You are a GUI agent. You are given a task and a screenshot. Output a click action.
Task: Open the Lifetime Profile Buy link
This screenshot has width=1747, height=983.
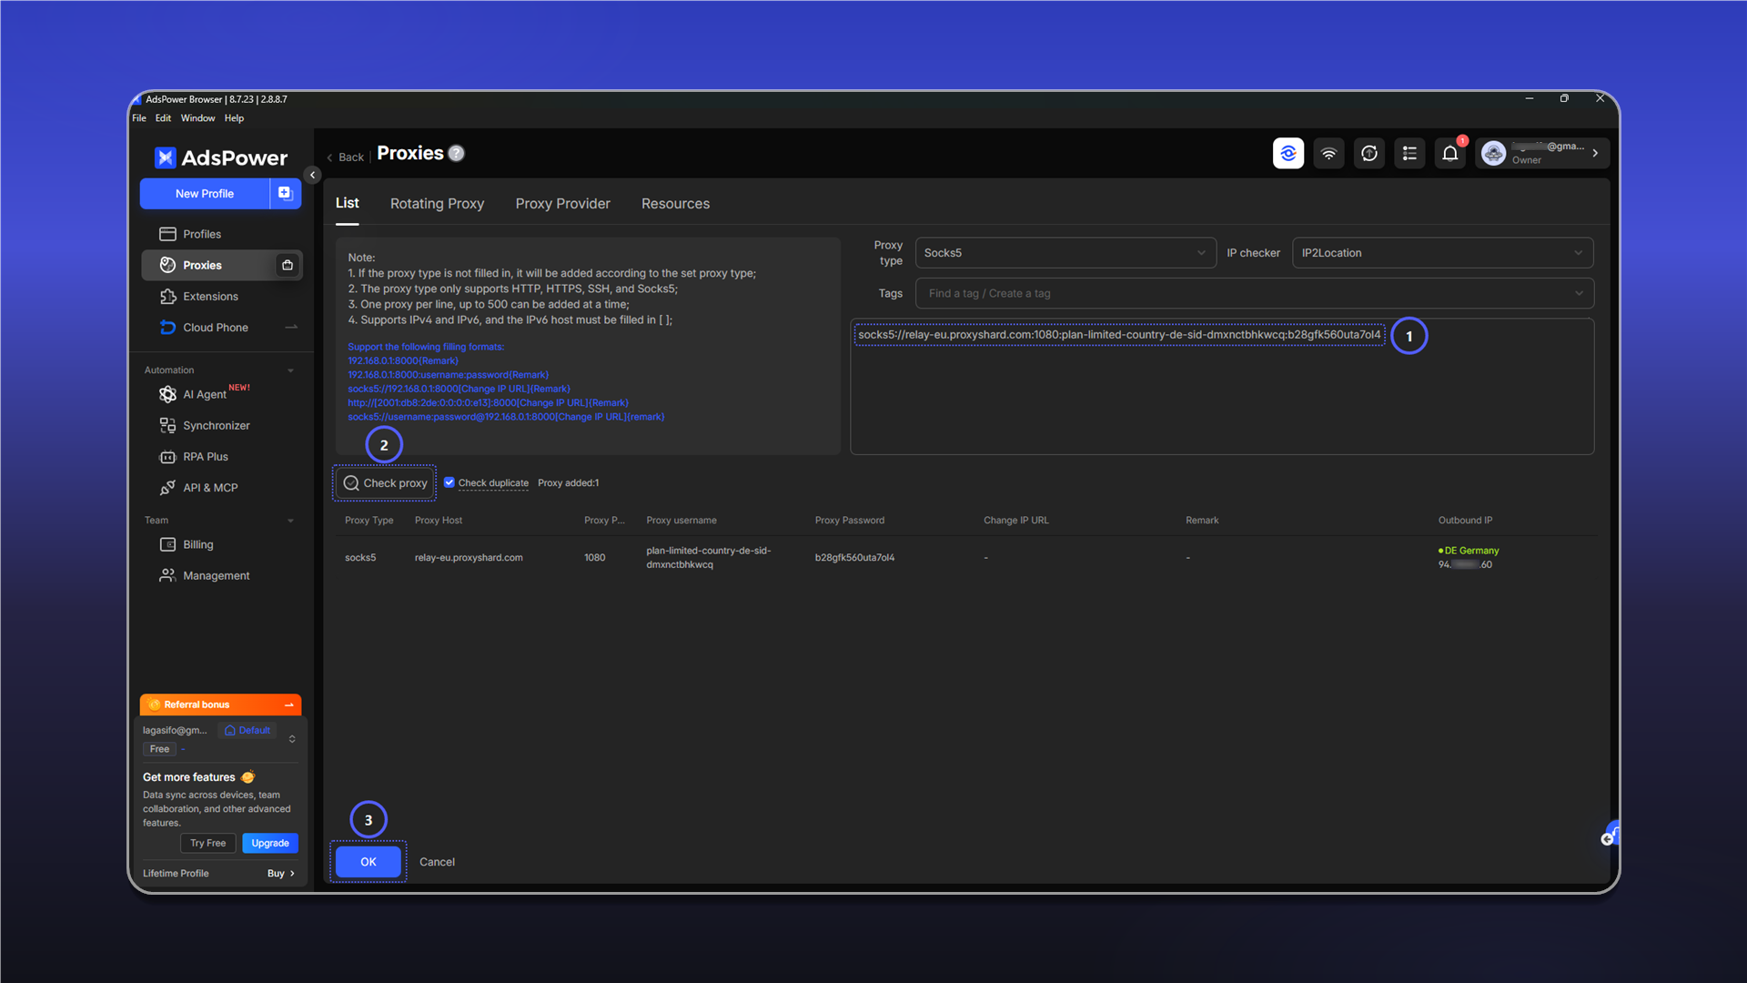click(x=280, y=873)
